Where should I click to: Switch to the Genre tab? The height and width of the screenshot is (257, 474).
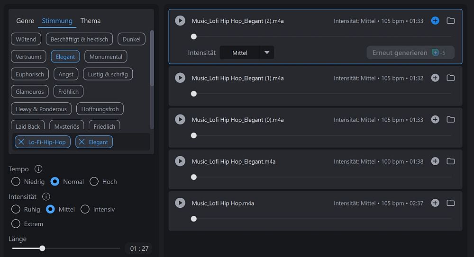[x=25, y=21]
